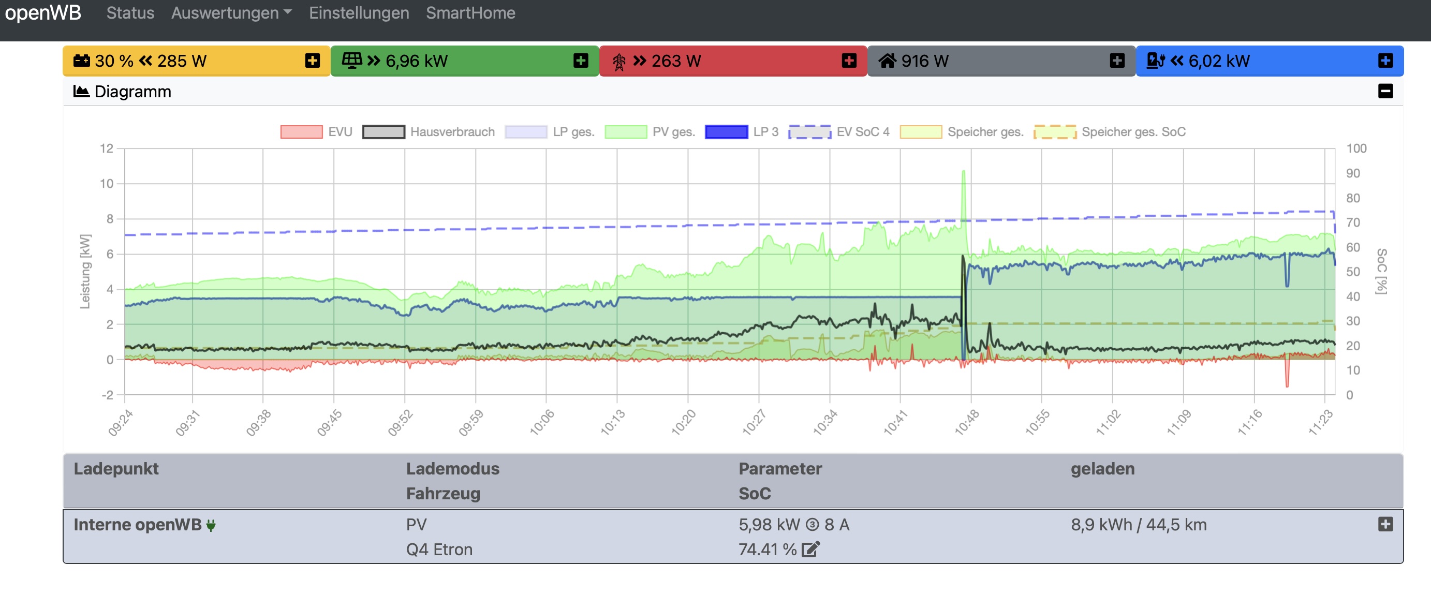The image size is (1431, 594).
Task: Click the LP 3 blue legend swatch
Action: click(x=726, y=132)
